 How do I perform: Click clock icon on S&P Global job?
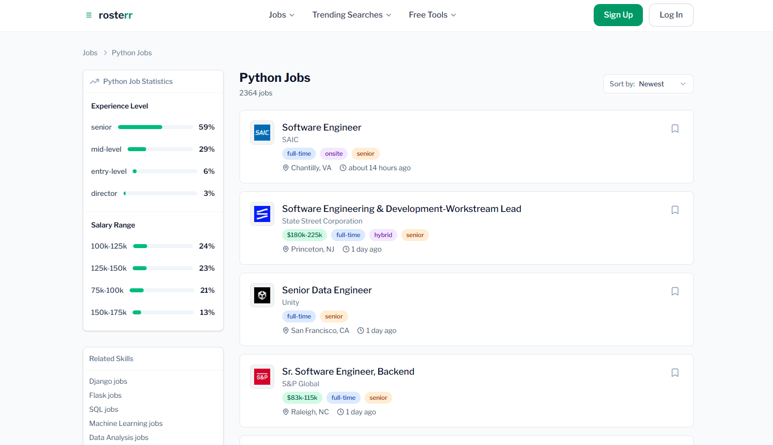[340, 412]
